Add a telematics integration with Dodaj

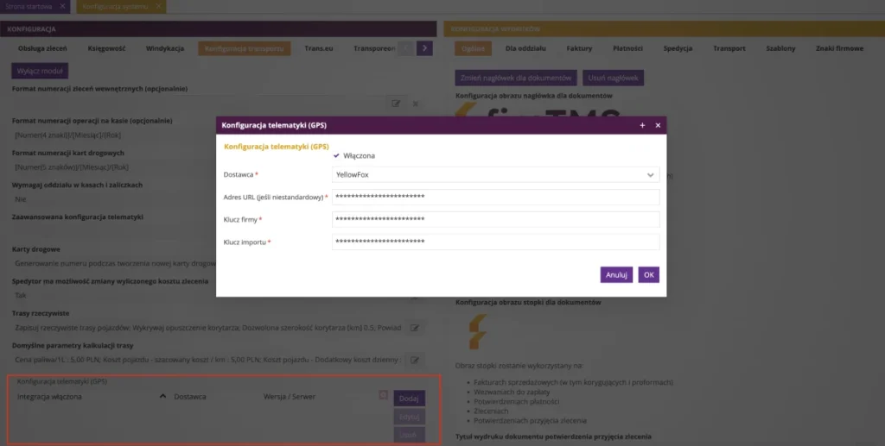[x=409, y=399]
